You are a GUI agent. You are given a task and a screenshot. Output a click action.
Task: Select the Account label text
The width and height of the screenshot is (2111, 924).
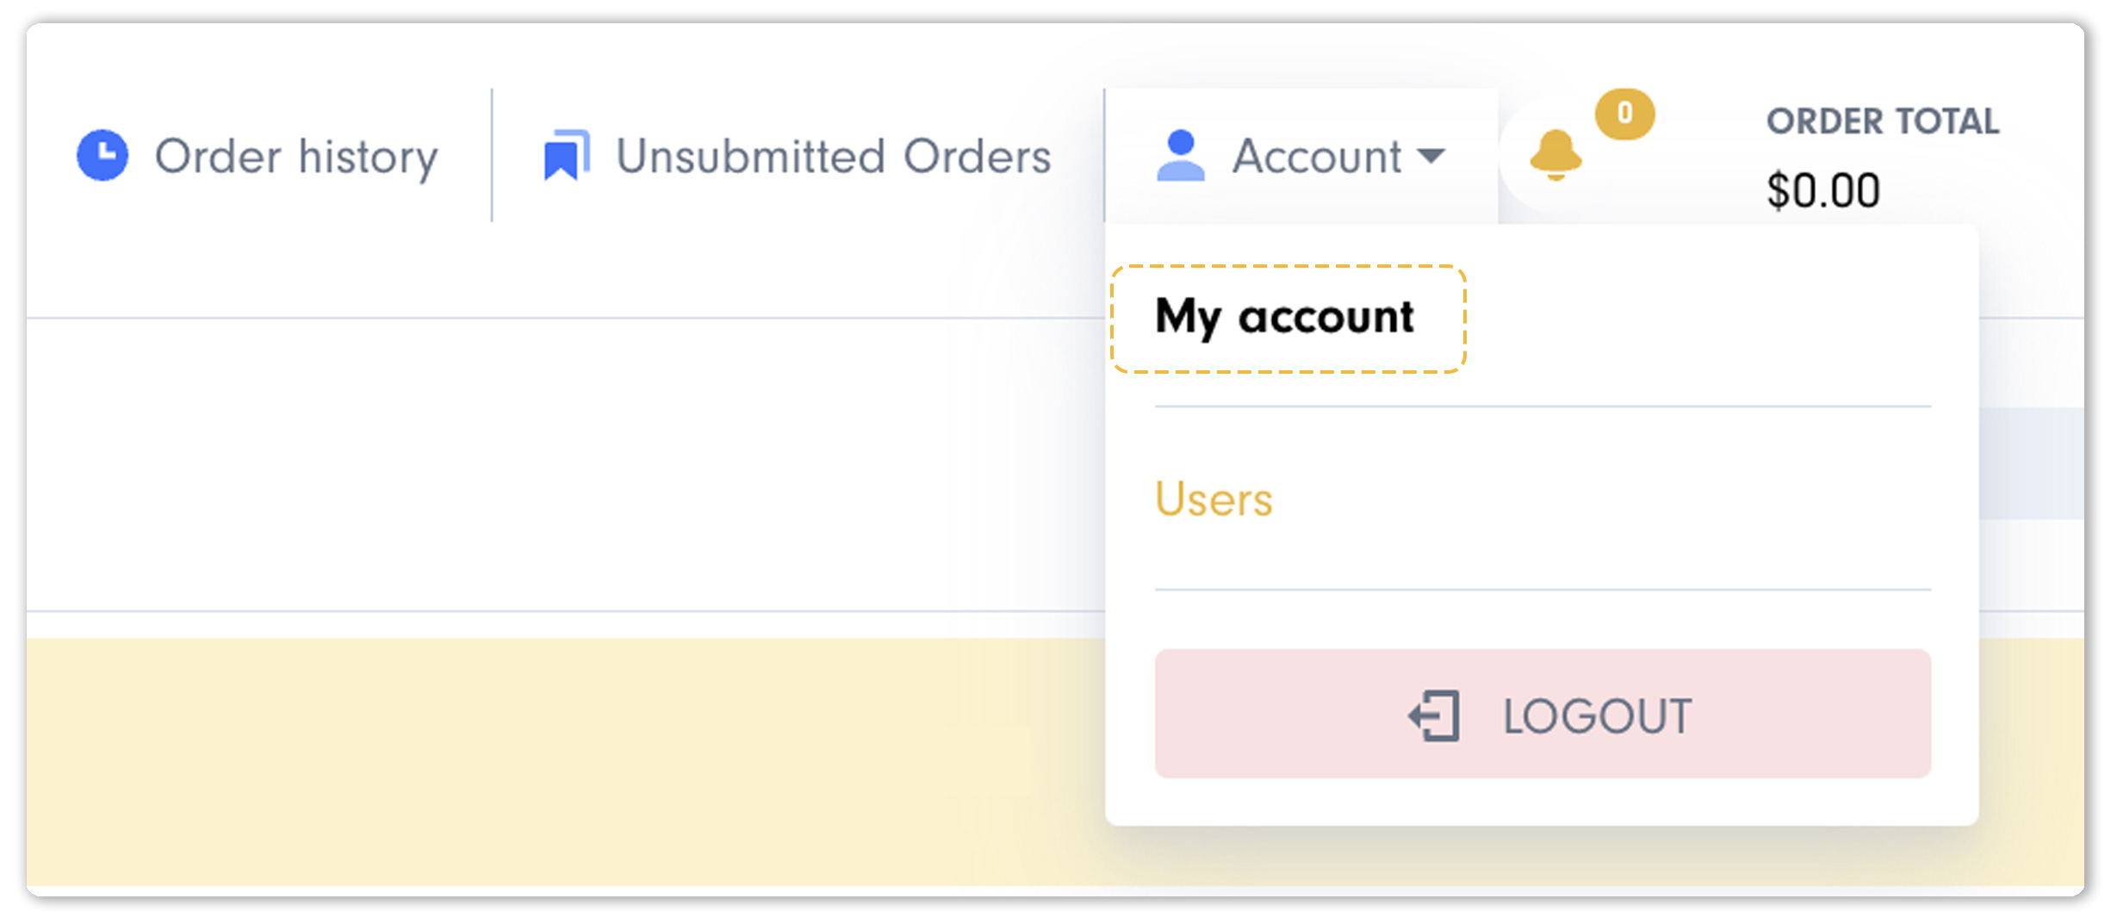coord(1317,156)
